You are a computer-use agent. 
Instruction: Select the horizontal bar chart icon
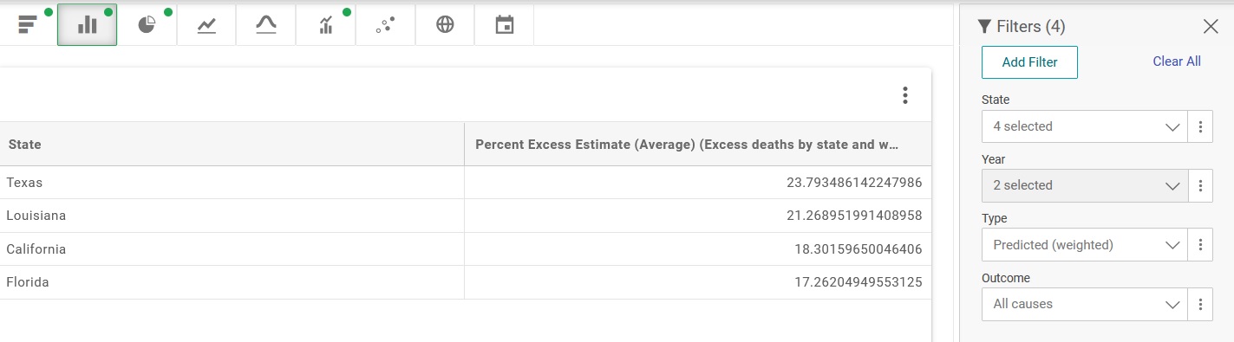(x=28, y=24)
